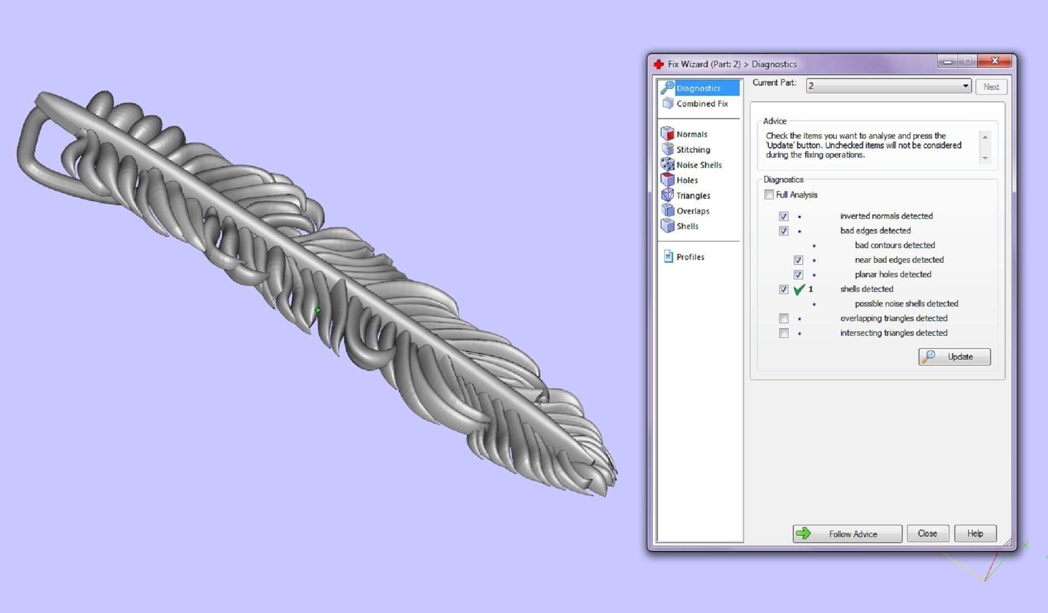Toggle planar holes detected checkbox

(798, 275)
